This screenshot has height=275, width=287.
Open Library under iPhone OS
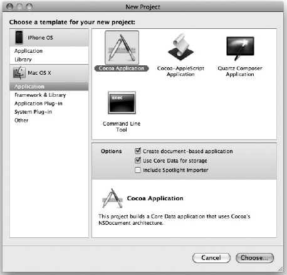(49, 60)
